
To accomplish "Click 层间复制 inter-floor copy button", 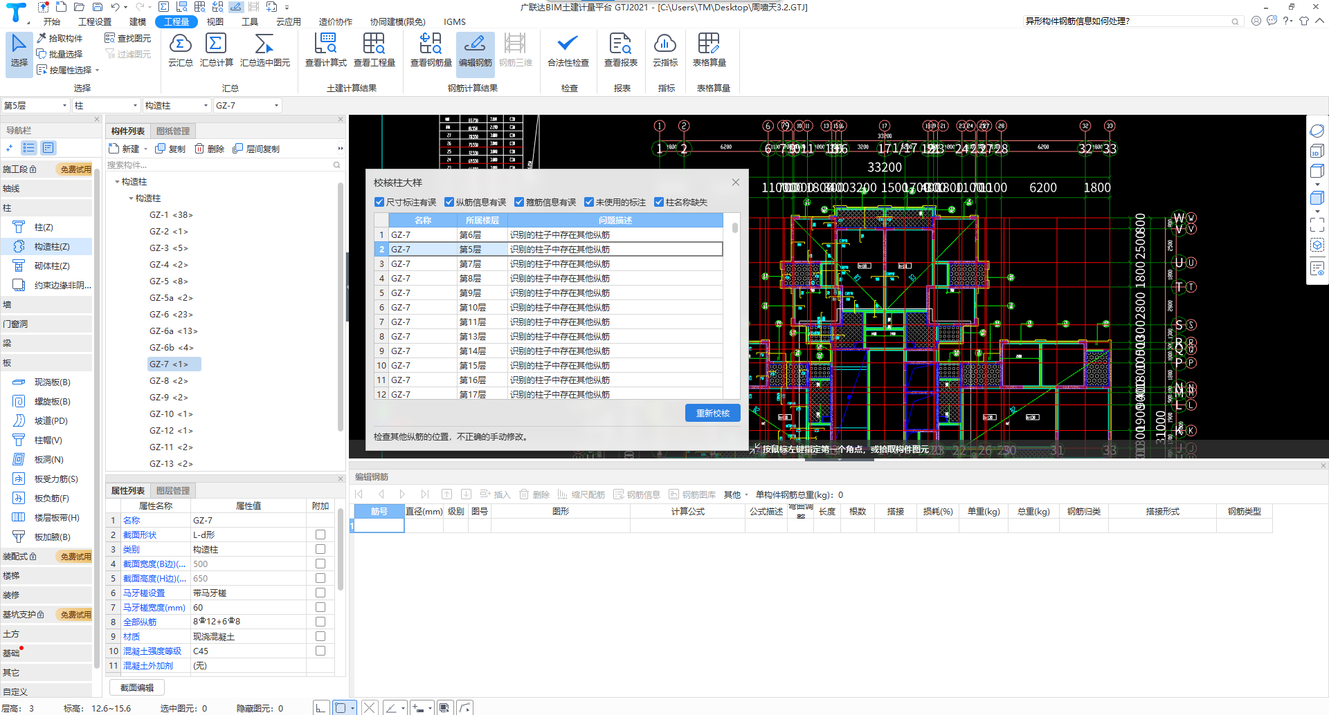I will [x=256, y=149].
